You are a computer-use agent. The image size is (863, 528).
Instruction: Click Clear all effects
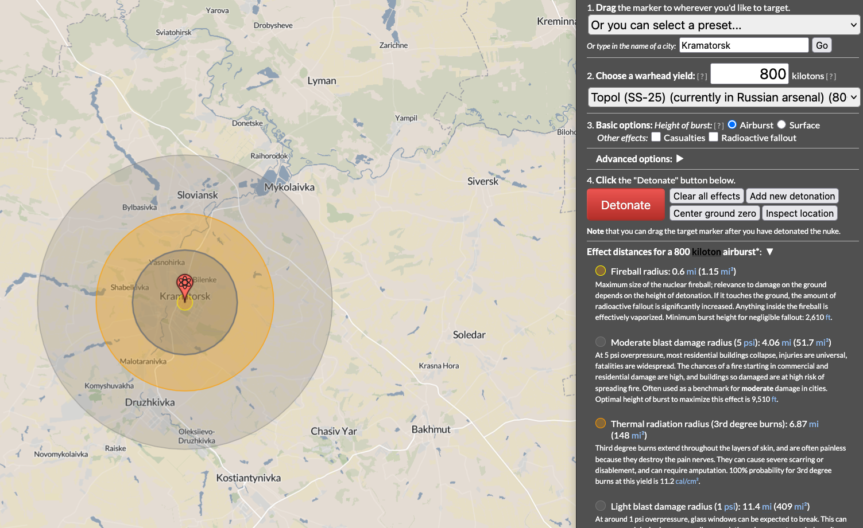[x=707, y=196]
